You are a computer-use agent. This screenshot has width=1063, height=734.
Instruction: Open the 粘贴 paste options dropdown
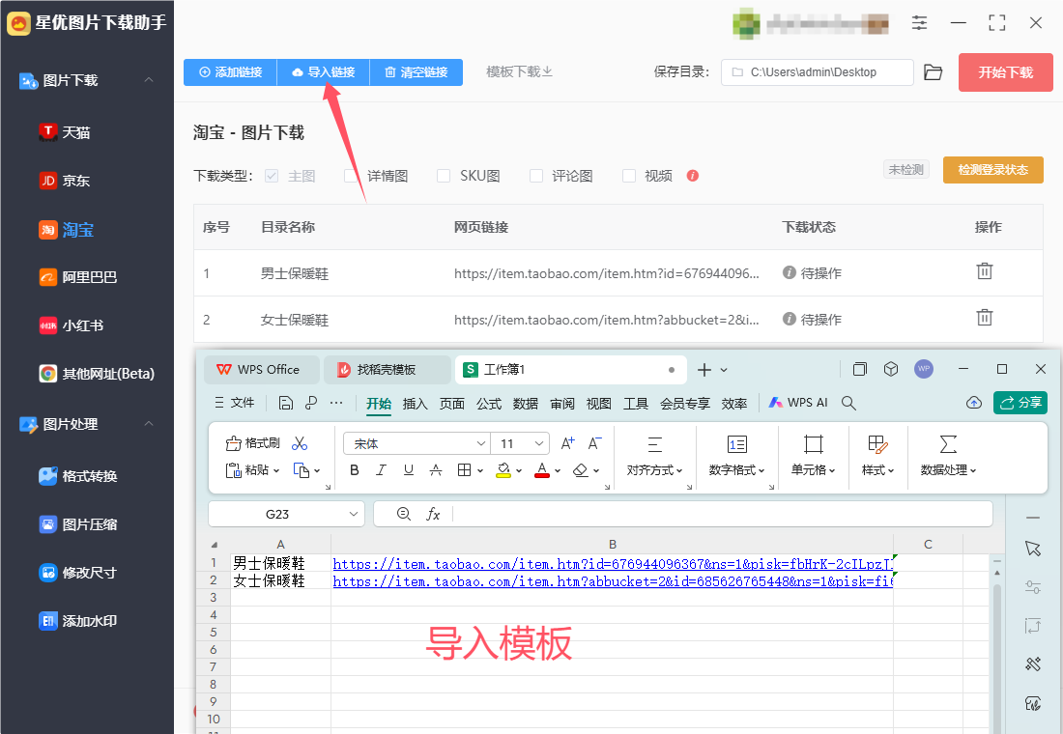[x=276, y=471]
